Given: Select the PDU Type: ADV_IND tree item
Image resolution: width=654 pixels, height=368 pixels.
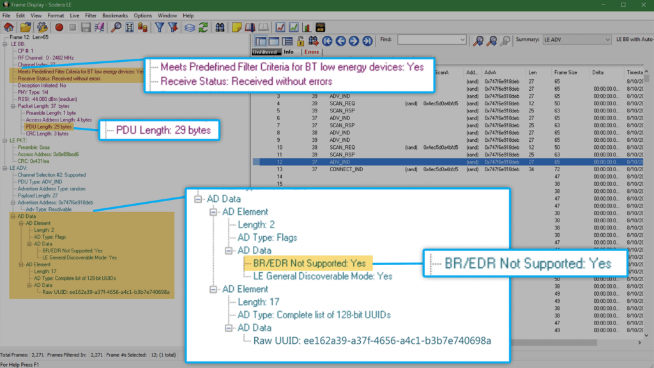Looking at the screenshot, I should (40, 182).
